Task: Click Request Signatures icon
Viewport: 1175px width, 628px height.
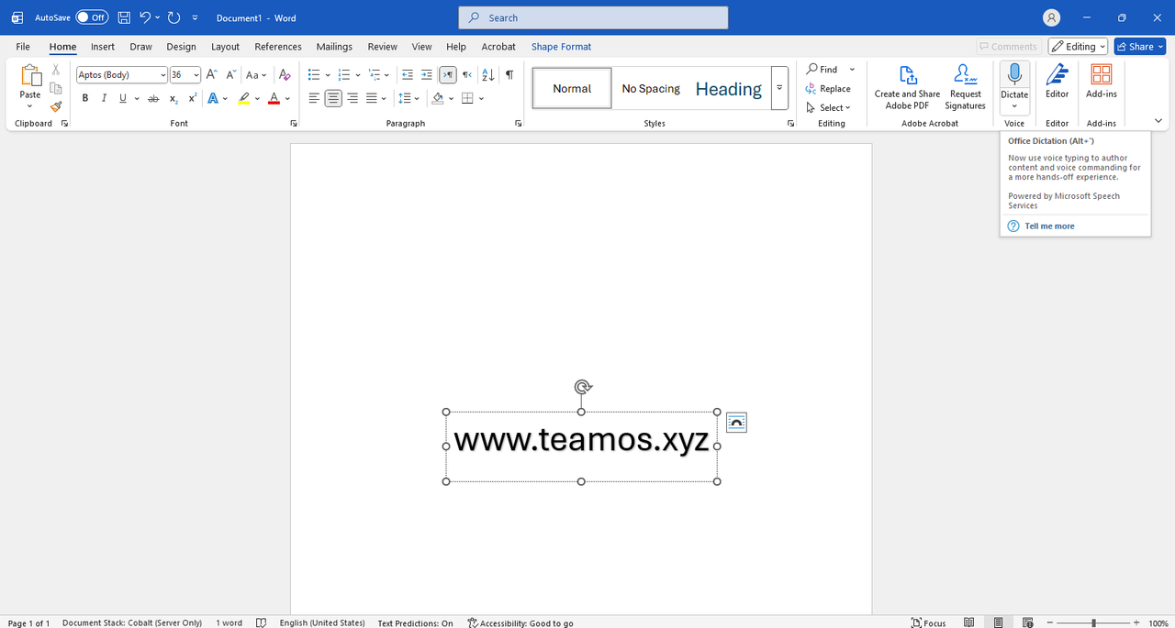Action: pyautogui.click(x=966, y=86)
